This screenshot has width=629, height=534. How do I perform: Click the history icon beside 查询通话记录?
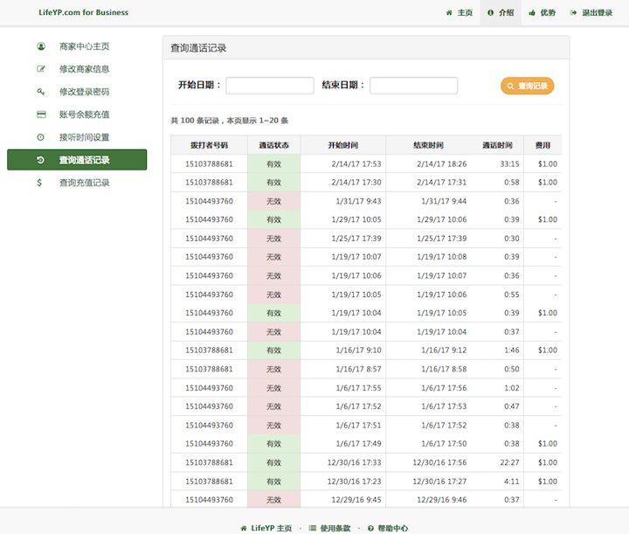40,160
